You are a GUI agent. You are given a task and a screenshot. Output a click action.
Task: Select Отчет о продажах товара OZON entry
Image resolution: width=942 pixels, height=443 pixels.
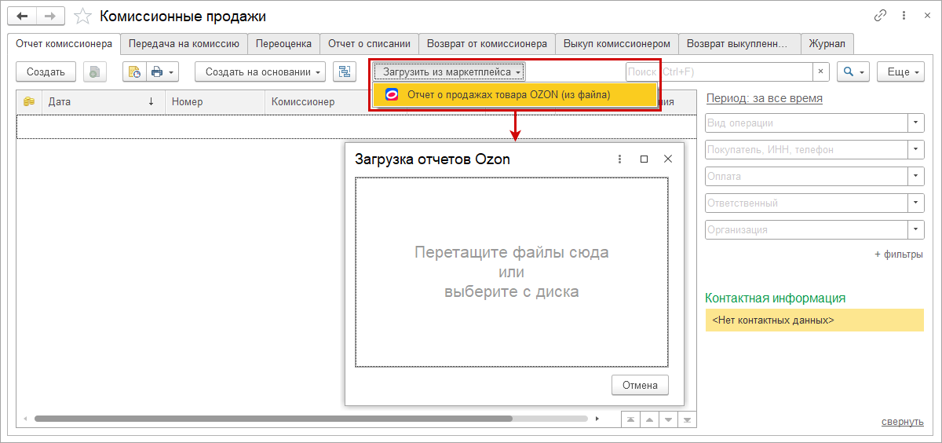[514, 94]
